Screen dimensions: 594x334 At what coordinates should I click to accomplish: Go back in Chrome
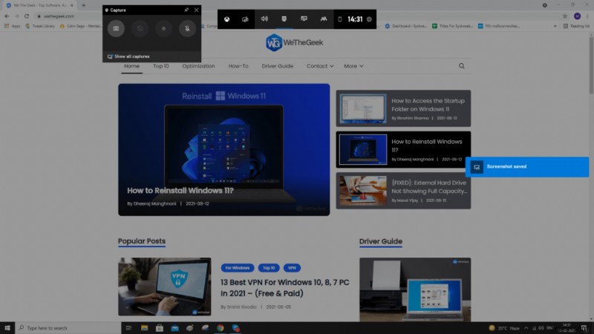[7, 16]
